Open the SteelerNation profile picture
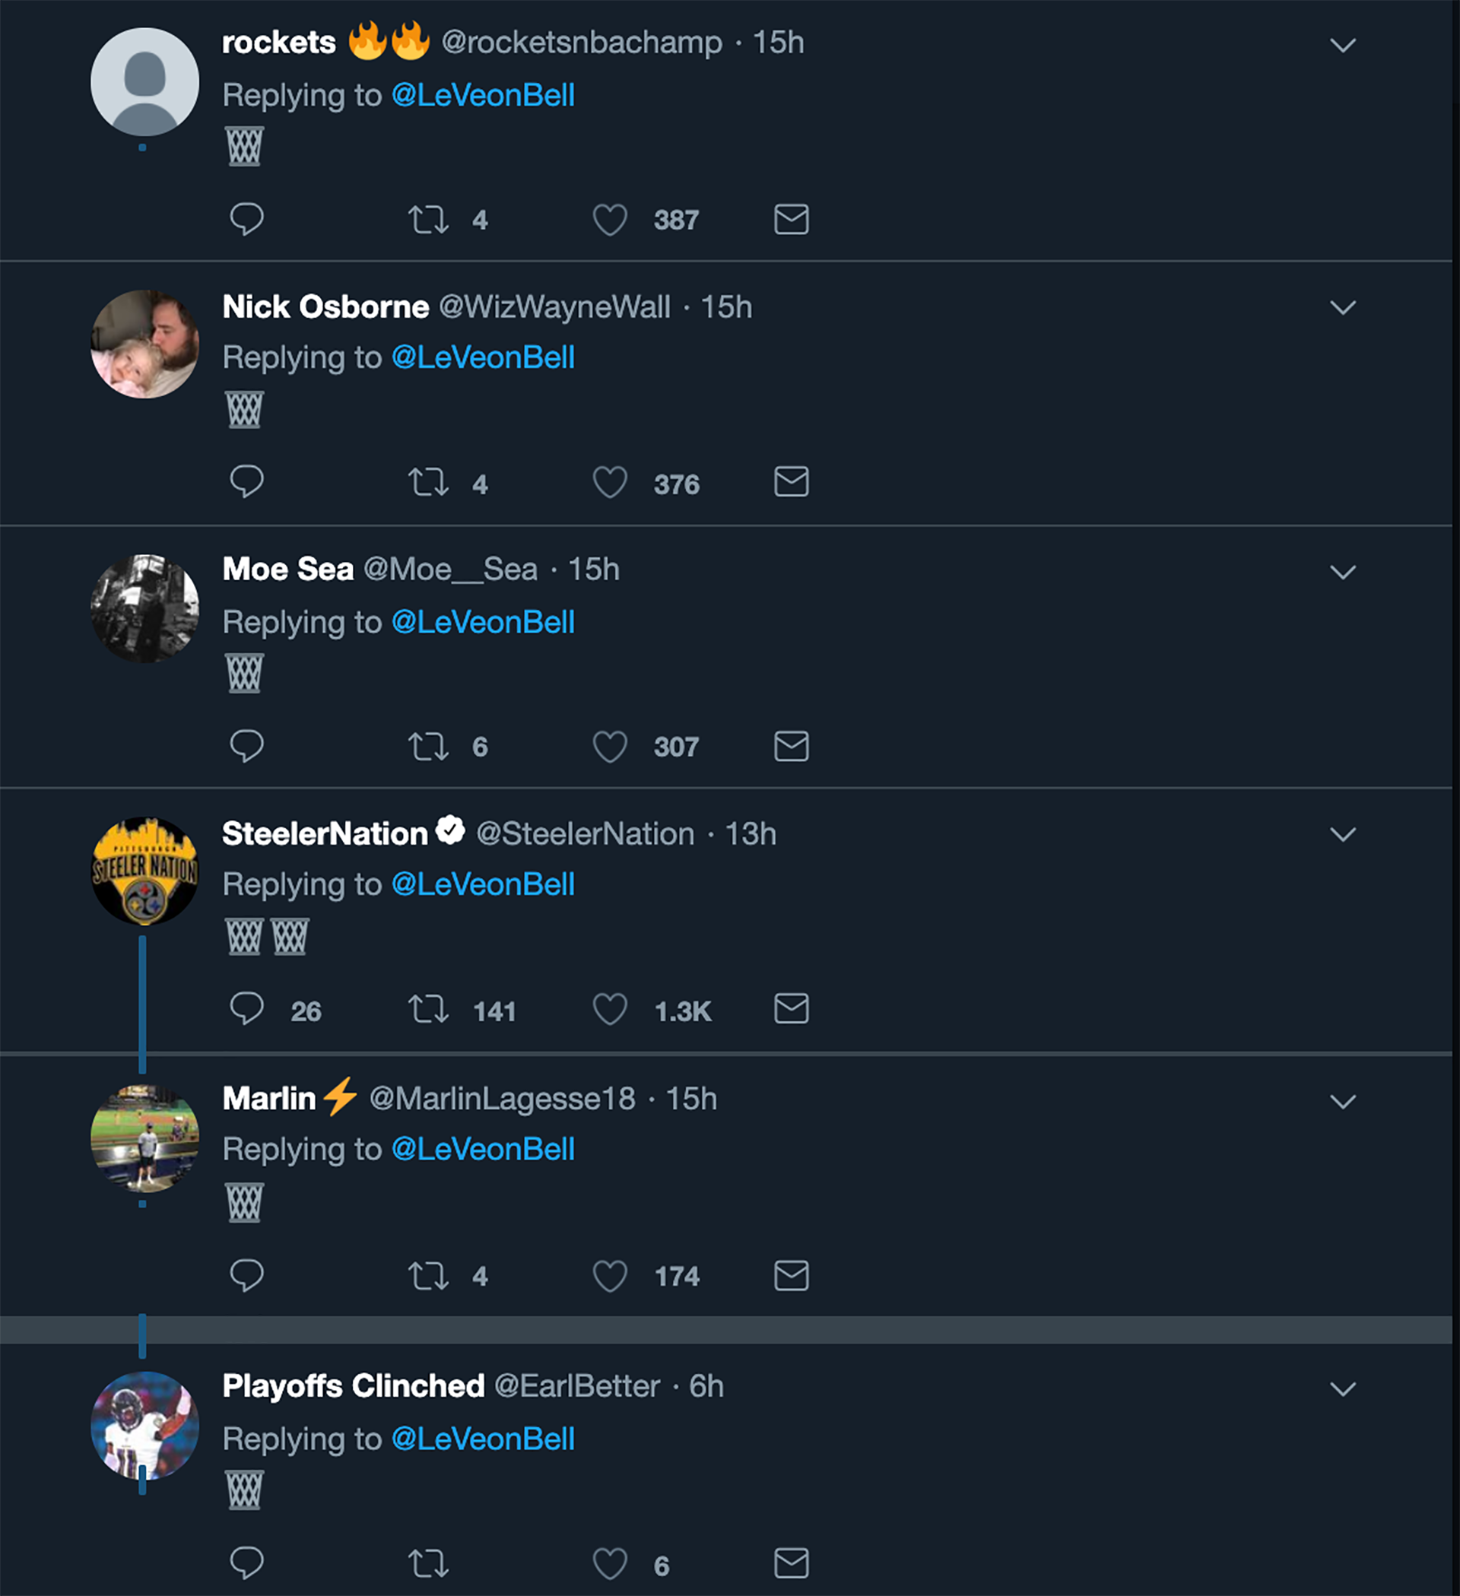The width and height of the screenshot is (1460, 1596). pyautogui.click(x=145, y=871)
